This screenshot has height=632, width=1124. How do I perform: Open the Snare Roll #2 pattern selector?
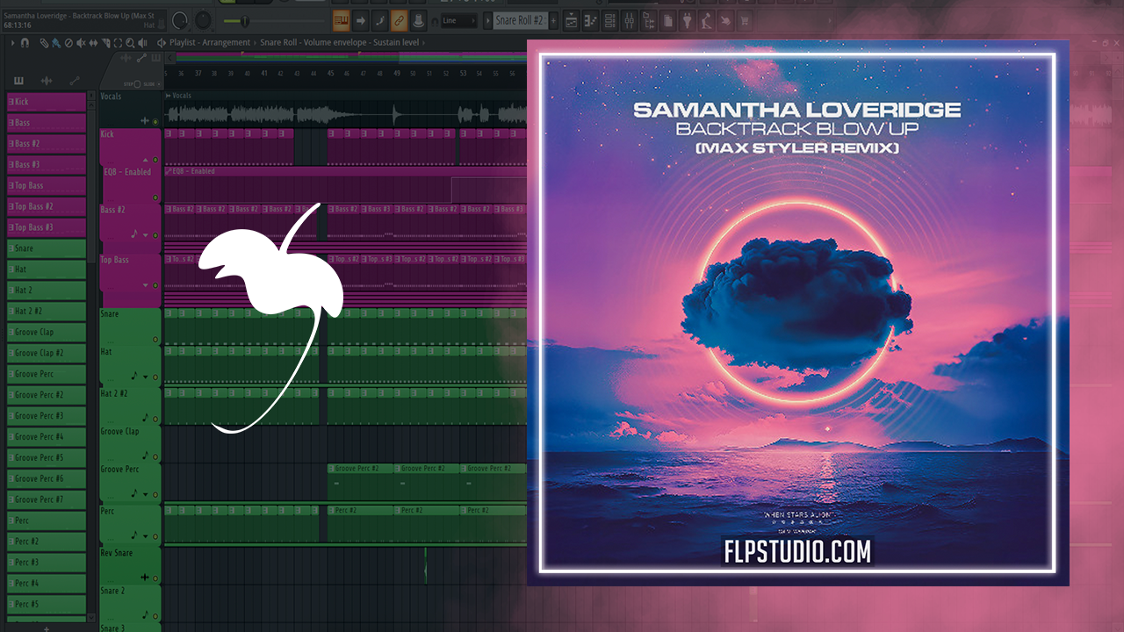(x=522, y=20)
